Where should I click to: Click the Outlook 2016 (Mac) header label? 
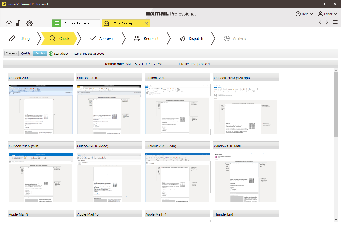109,146
